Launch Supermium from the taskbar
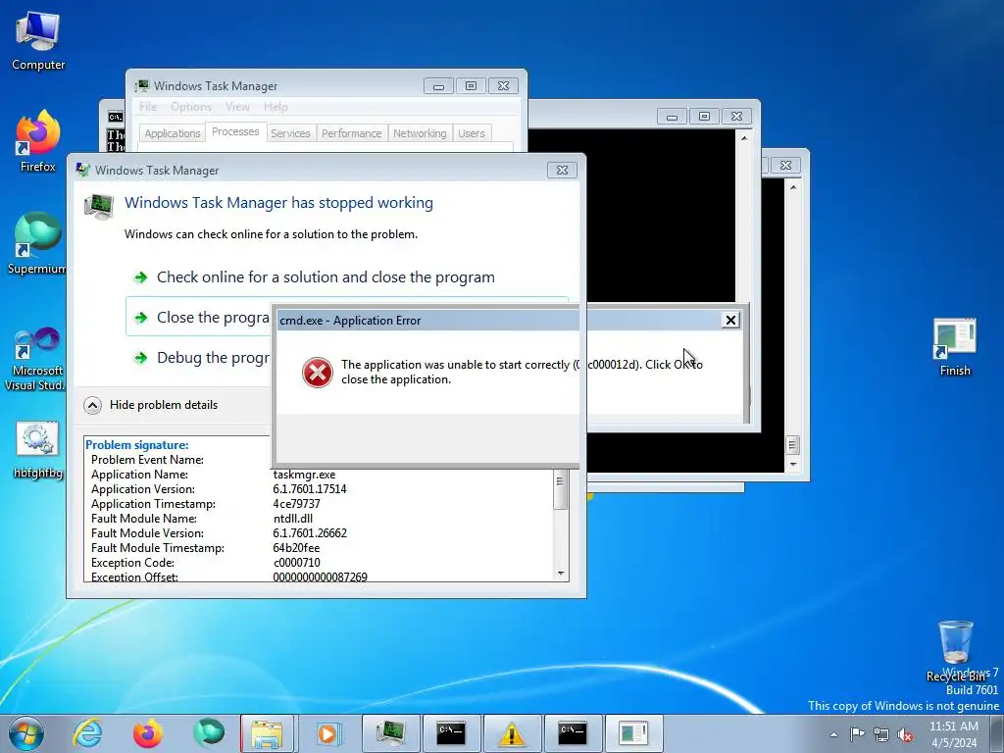Image resolution: width=1004 pixels, height=753 pixels. [208, 733]
